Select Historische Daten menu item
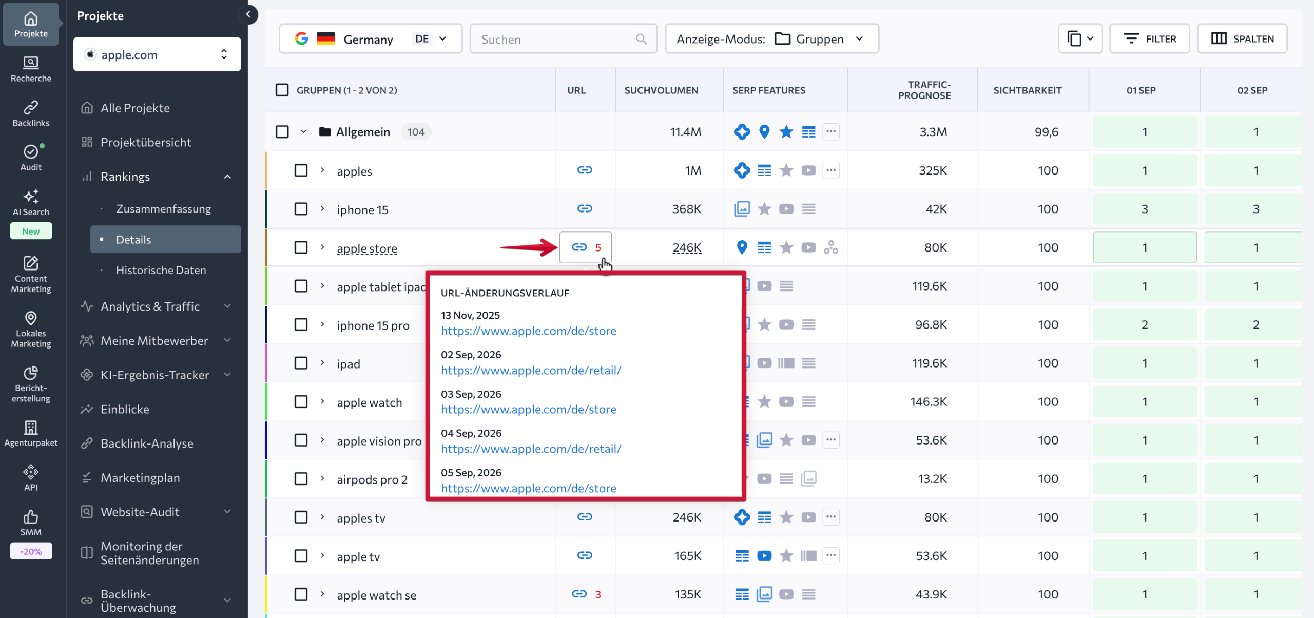The height and width of the screenshot is (618, 1314). coord(161,270)
